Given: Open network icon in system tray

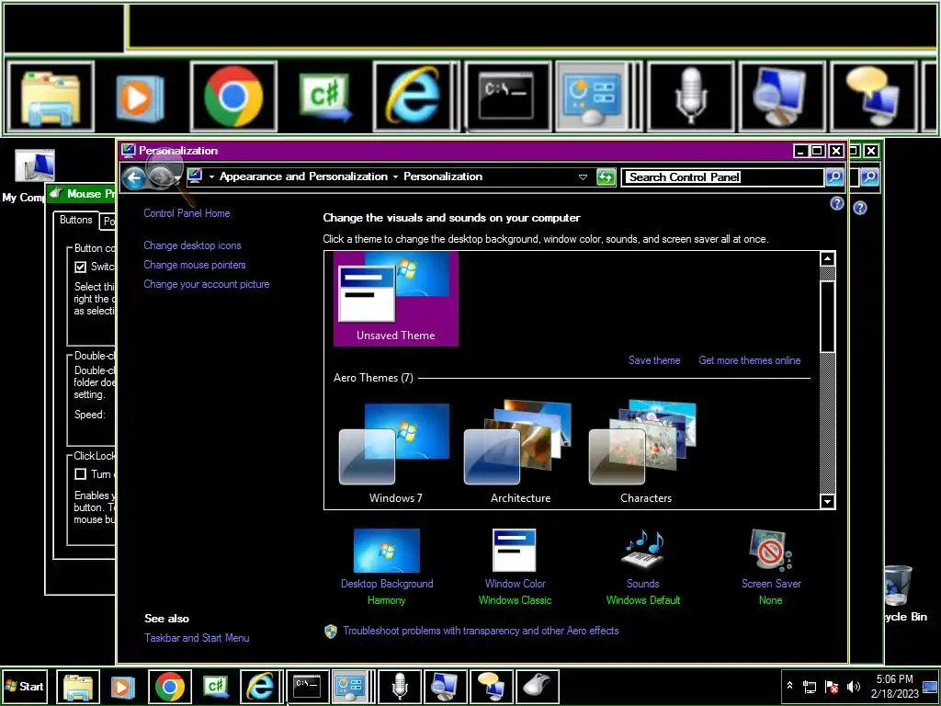Looking at the screenshot, I should pos(811,686).
